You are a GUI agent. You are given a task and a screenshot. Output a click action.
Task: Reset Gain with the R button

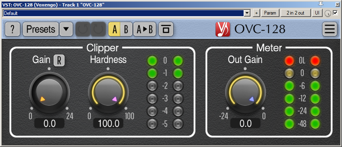59,61
